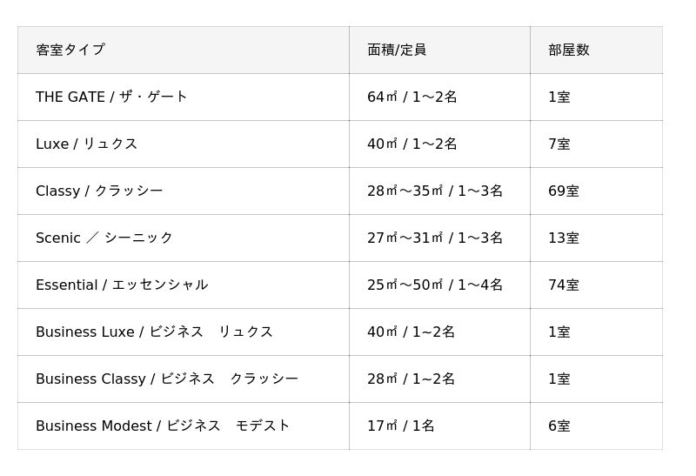Select the Luxe / リュクス room type
This screenshot has height=476, width=696.
click(86, 144)
